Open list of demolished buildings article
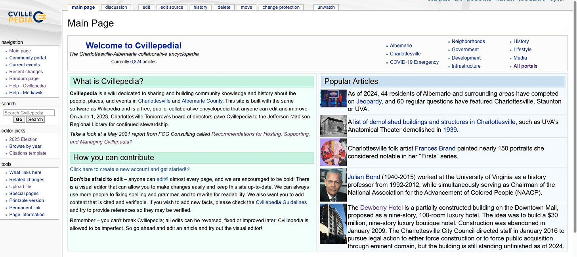The height and width of the screenshot is (257, 577). point(434,122)
